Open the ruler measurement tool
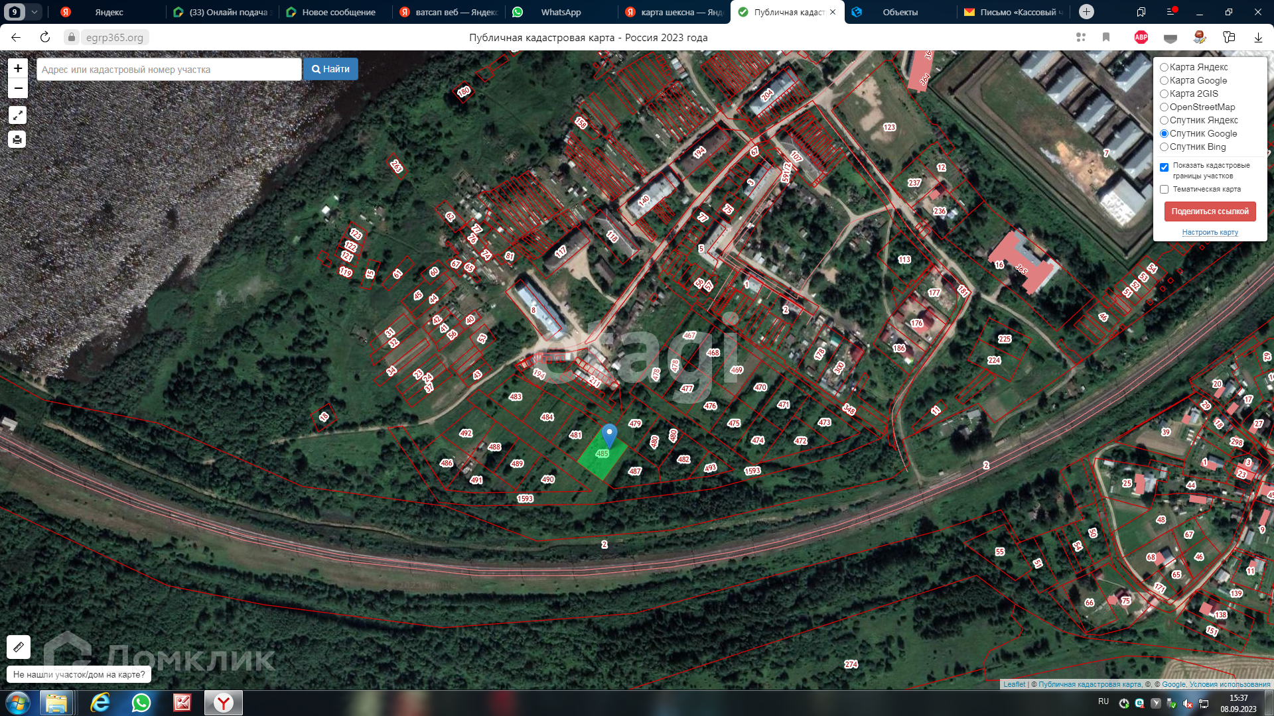This screenshot has height=716, width=1274. [x=19, y=646]
